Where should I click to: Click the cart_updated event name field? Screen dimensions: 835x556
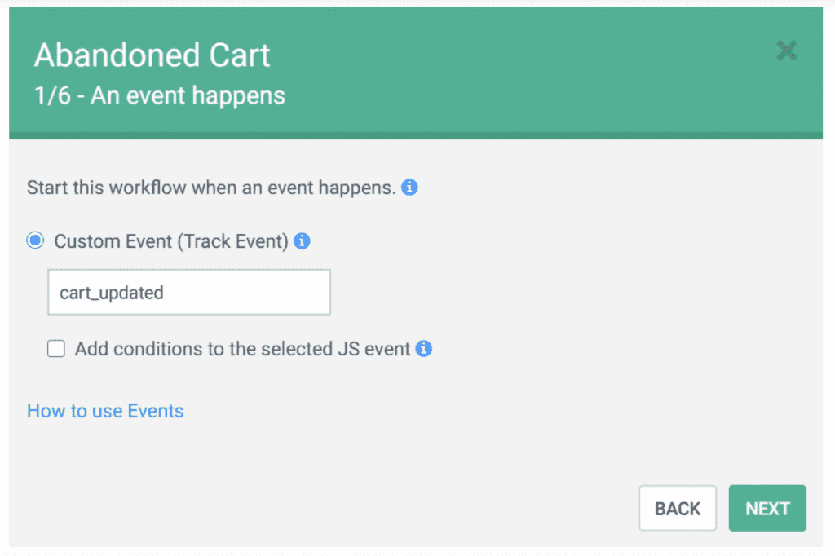(189, 293)
